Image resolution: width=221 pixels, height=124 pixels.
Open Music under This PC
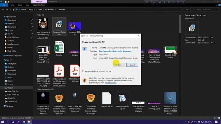pyautogui.click(x=10, y=77)
